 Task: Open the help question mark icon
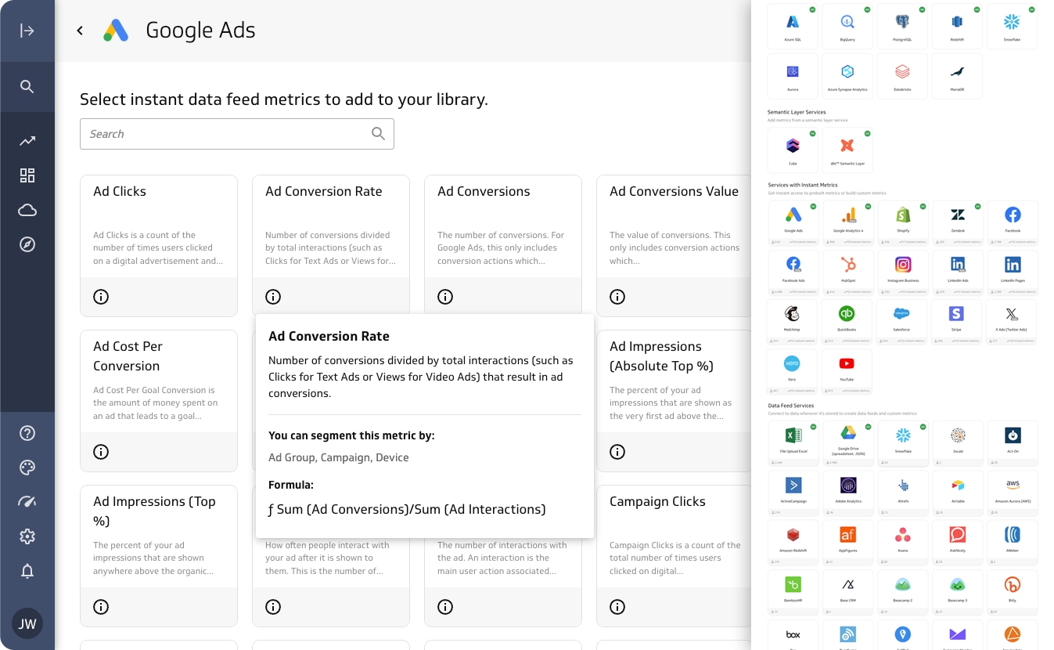(x=27, y=433)
